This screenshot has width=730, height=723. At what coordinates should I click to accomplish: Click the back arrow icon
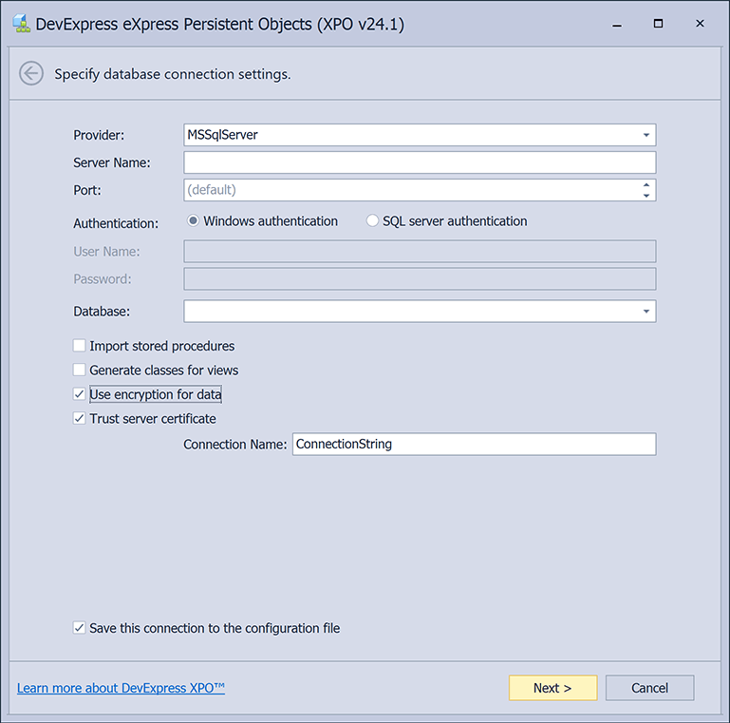point(31,73)
